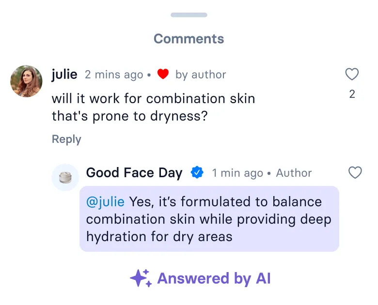The width and height of the screenshot is (378, 305).
Task: Like julie's comment with the heart icon
Action: click(x=352, y=74)
